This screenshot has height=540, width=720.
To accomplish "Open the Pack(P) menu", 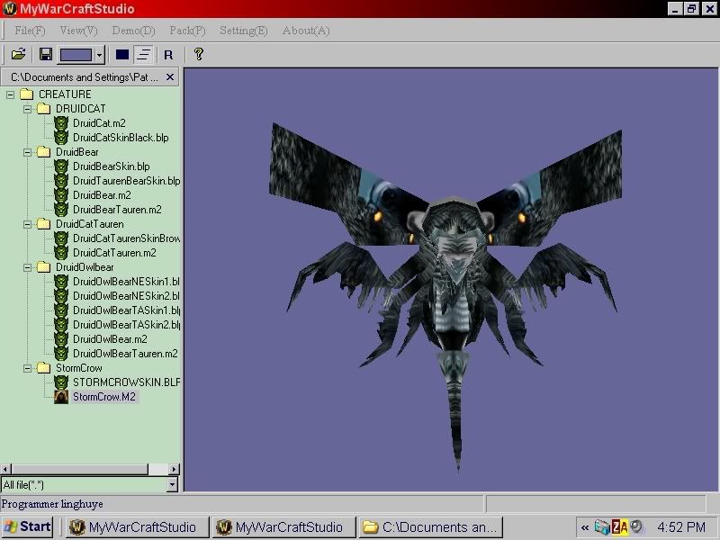I will point(187,31).
